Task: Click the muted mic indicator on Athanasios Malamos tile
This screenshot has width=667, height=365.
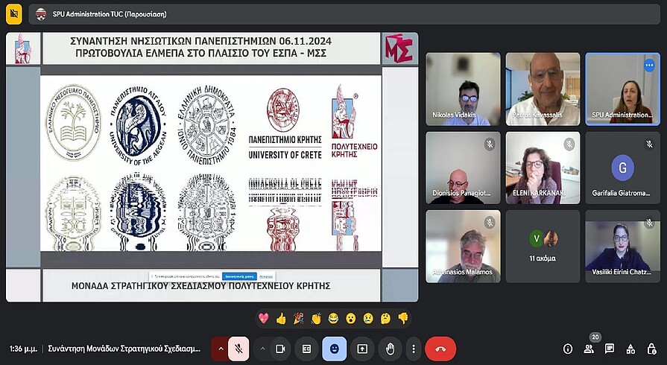Action: point(490,223)
